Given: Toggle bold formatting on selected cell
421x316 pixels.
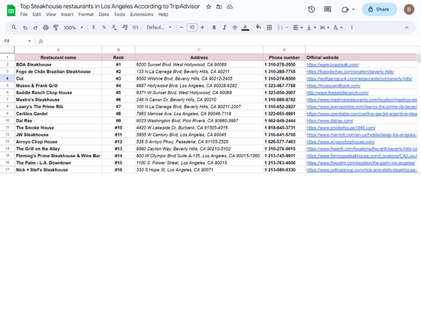Looking at the screenshot, I should tap(214, 27).
